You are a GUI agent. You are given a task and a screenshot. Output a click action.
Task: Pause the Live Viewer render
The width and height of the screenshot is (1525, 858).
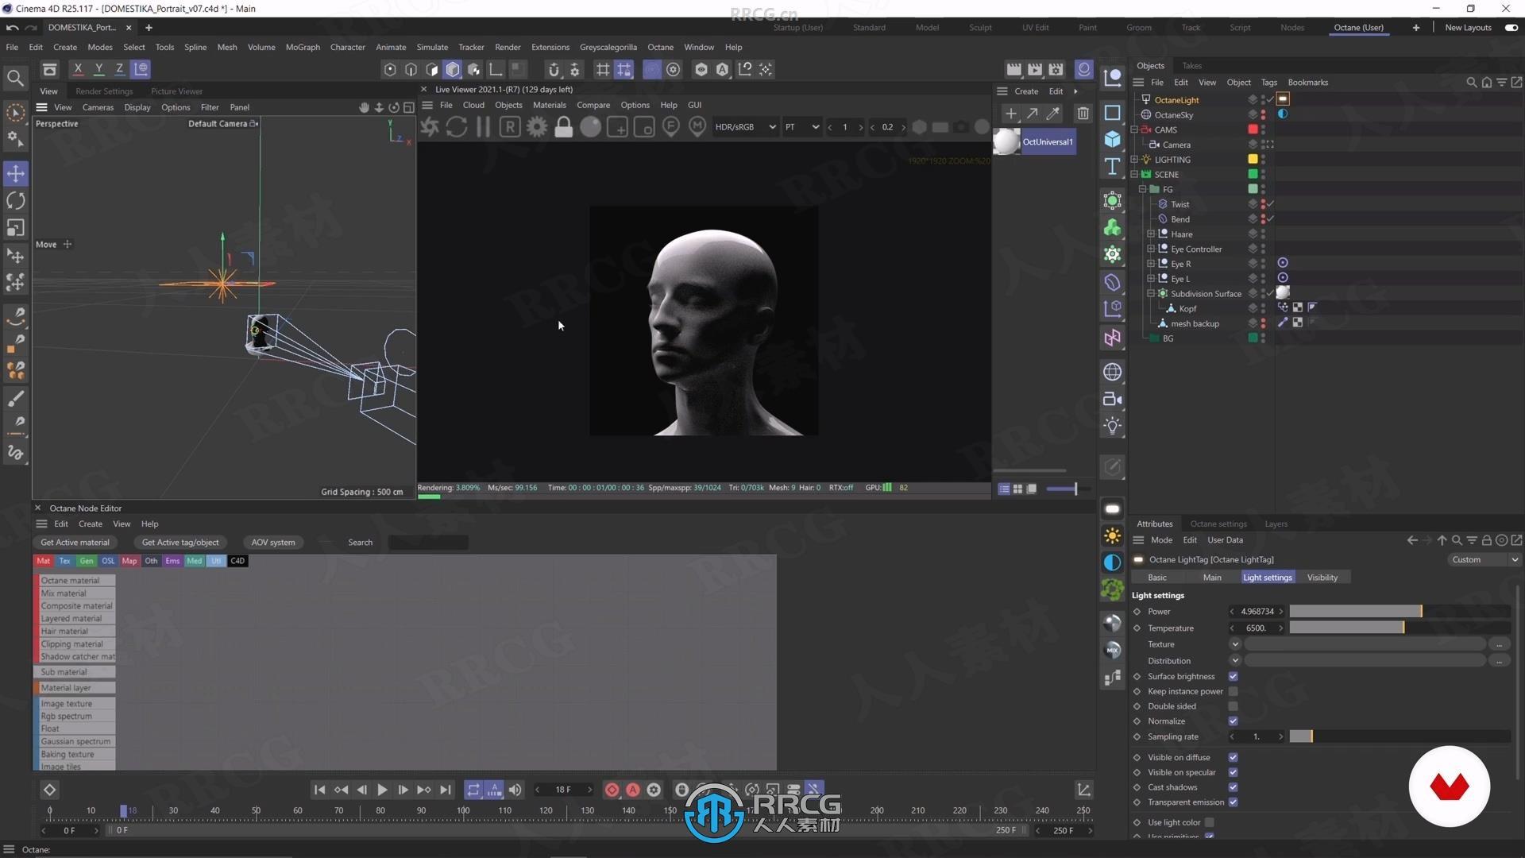pos(483,126)
